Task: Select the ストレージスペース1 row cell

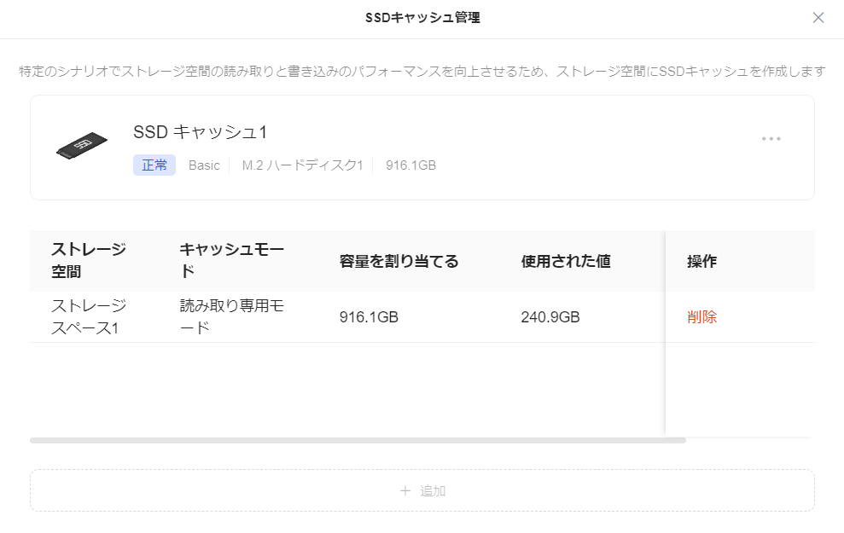Action: point(89,316)
